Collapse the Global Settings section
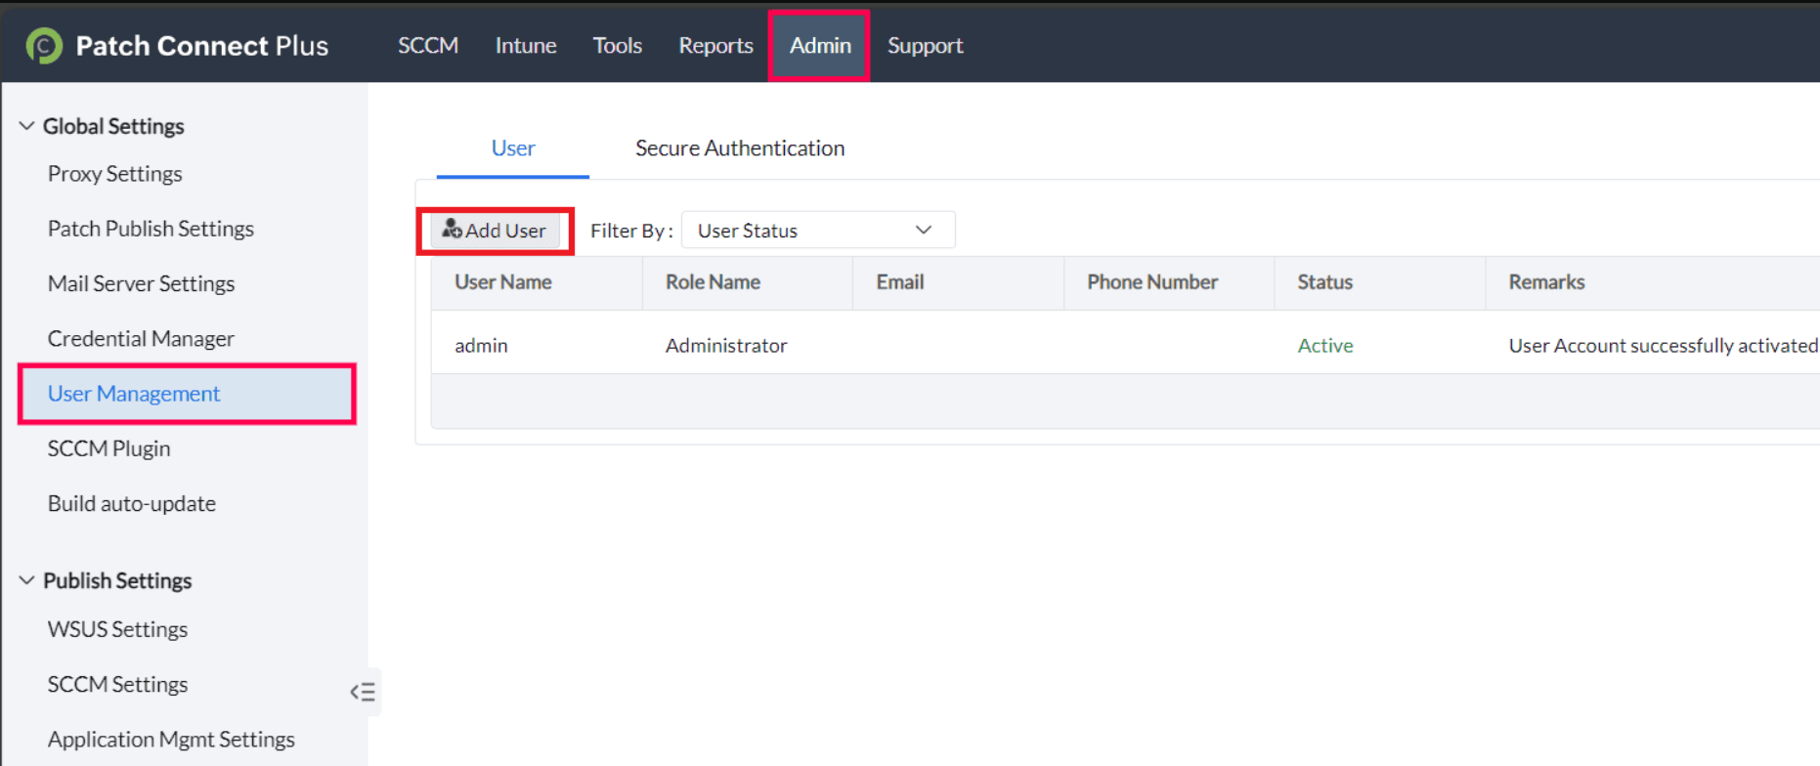 click(x=26, y=126)
